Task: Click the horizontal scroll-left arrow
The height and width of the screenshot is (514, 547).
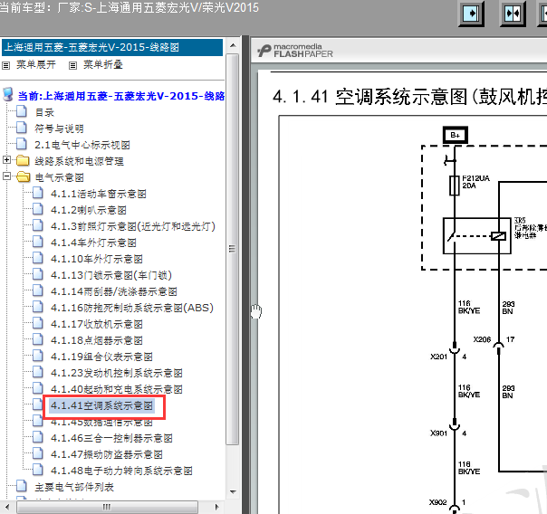Action: pos(6,507)
